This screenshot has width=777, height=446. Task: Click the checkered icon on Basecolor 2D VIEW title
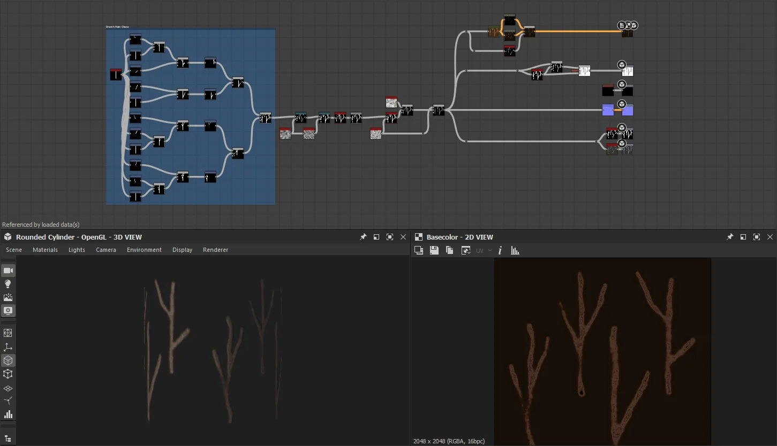pos(419,237)
